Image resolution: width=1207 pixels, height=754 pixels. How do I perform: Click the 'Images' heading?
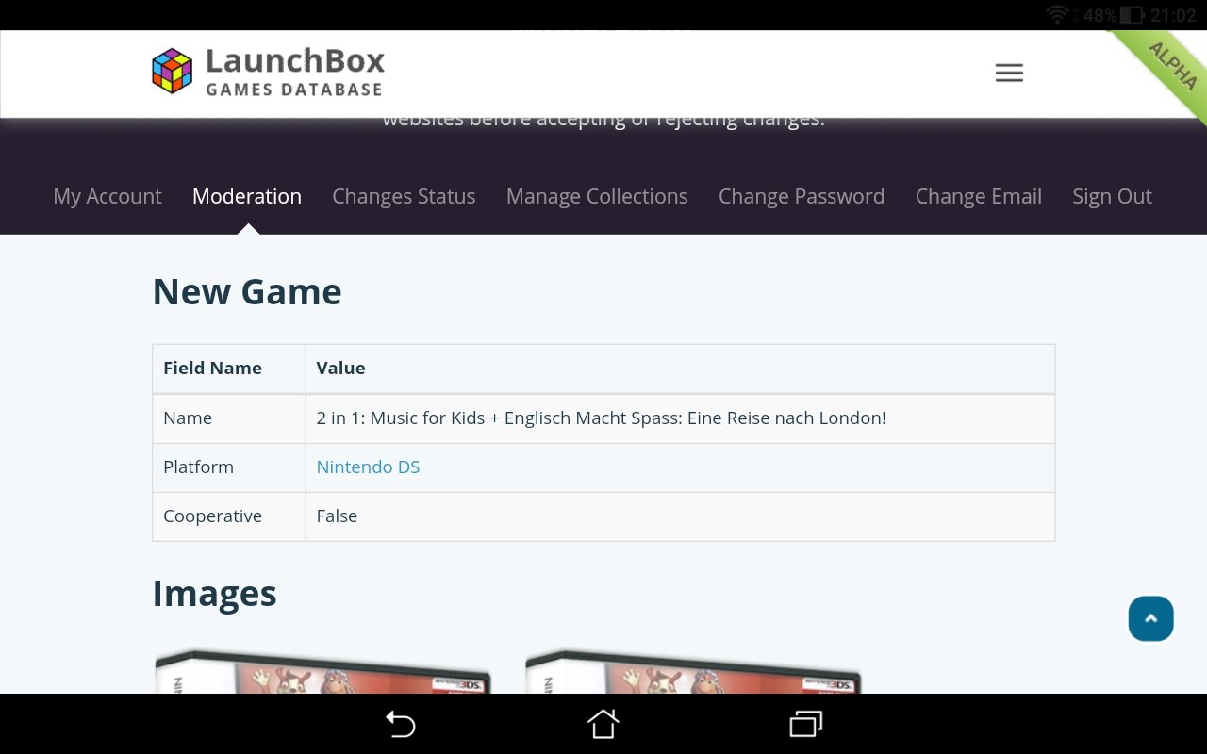[214, 593]
